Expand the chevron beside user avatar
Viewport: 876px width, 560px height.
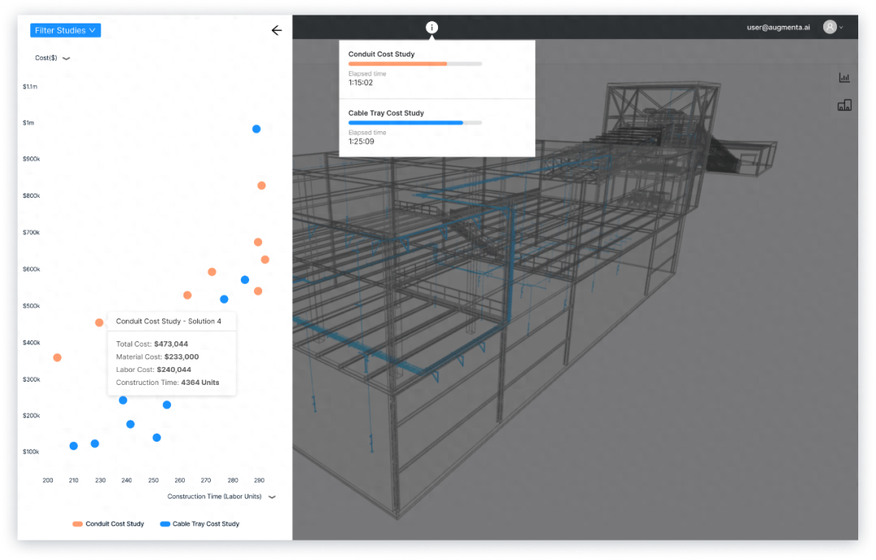(x=841, y=28)
